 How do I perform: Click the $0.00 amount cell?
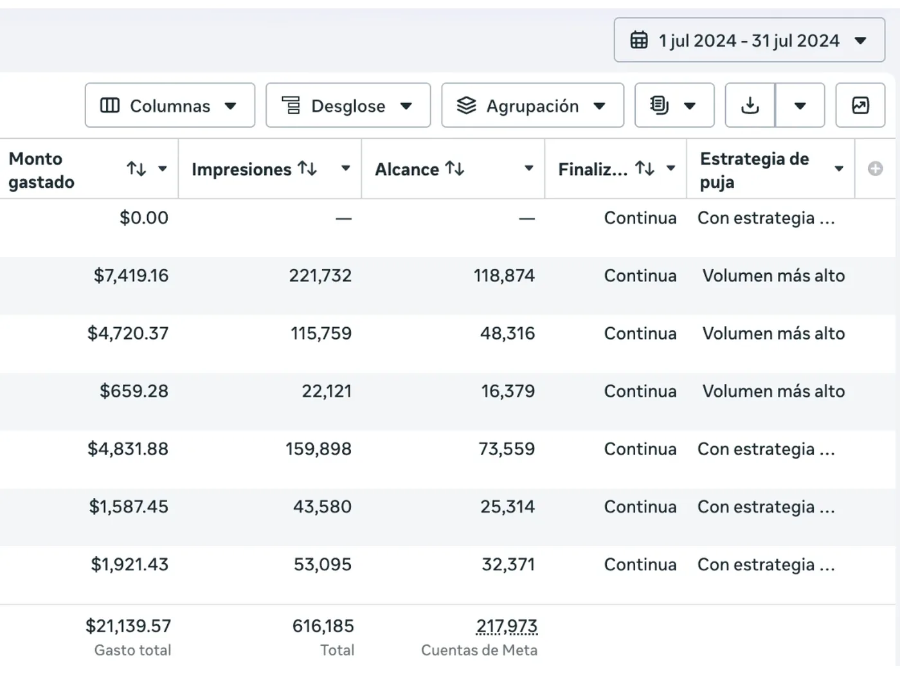[x=144, y=218]
